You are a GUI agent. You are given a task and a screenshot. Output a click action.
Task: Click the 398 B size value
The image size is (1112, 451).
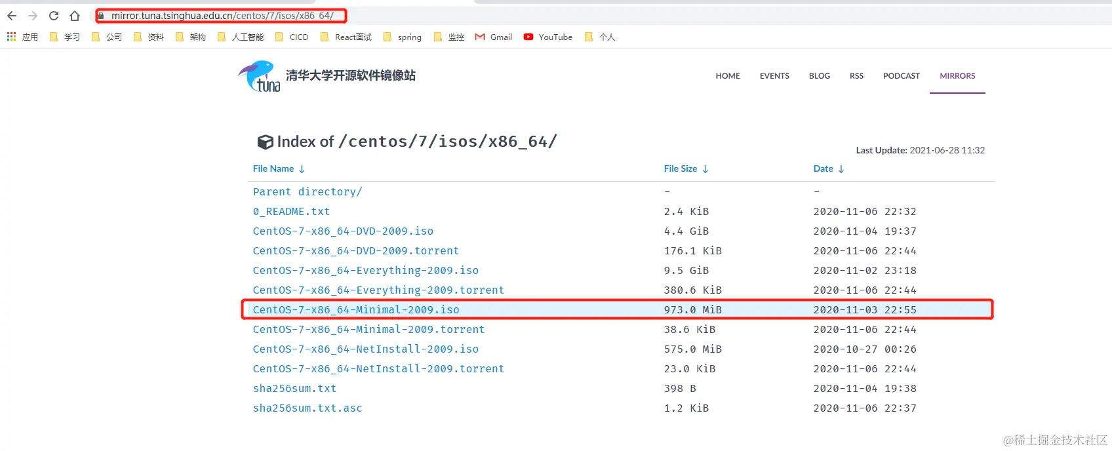(679, 389)
